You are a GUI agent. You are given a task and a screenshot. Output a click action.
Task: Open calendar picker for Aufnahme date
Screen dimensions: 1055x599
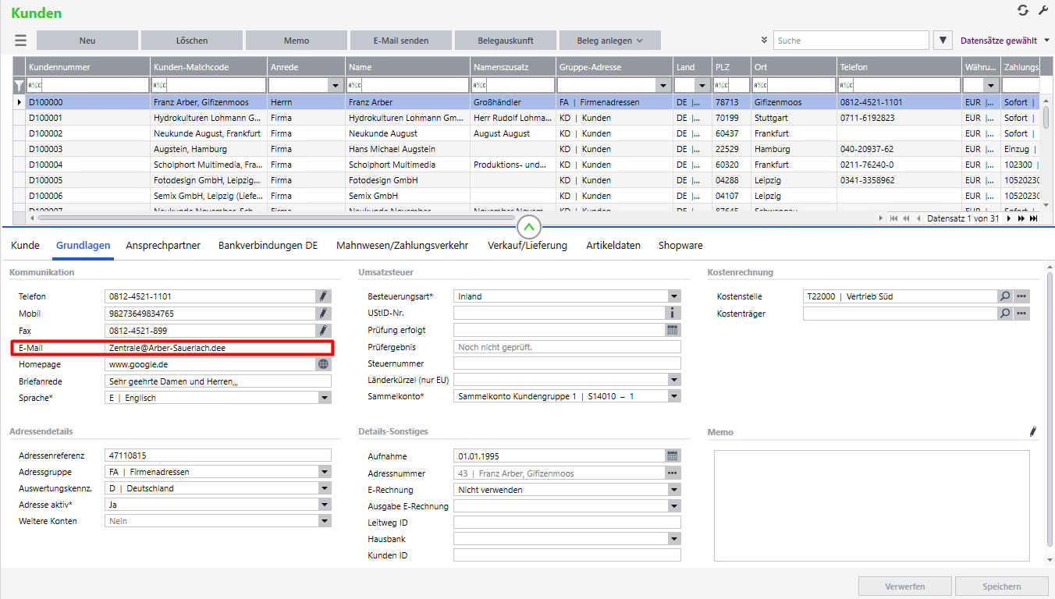coord(673,456)
